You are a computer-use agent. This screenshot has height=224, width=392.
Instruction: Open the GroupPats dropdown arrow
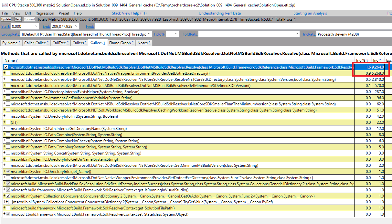pyautogui.click(x=150, y=34)
